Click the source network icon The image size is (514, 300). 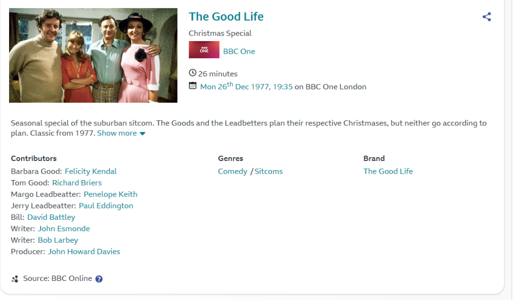coord(15,279)
